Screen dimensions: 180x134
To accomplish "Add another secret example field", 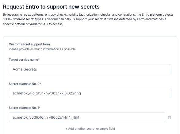I will (x=90, y=128).
